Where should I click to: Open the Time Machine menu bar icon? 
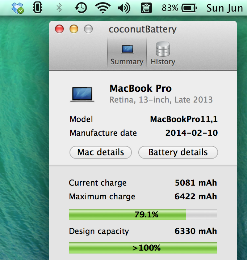click(81, 8)
